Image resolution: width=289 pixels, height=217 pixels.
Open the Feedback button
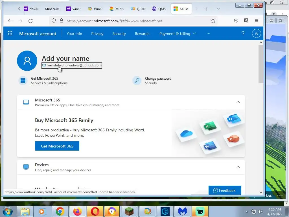225,190
